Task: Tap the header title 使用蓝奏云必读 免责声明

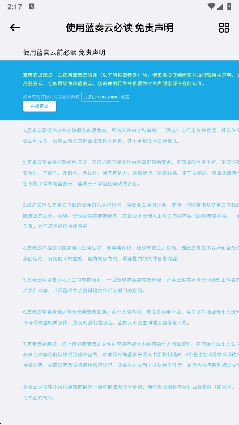Action: pos(119,28)
